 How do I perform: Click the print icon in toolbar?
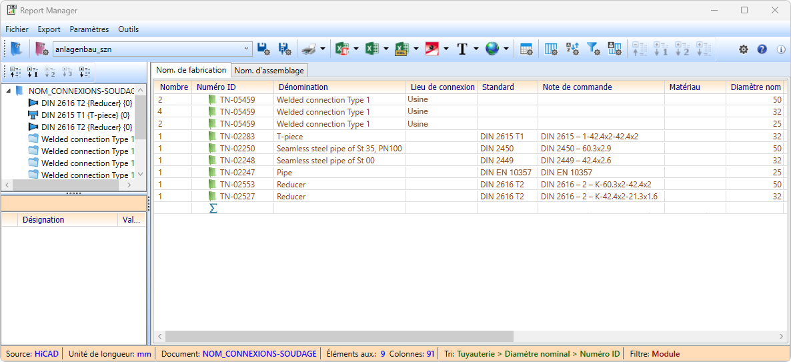coord(308,49)
